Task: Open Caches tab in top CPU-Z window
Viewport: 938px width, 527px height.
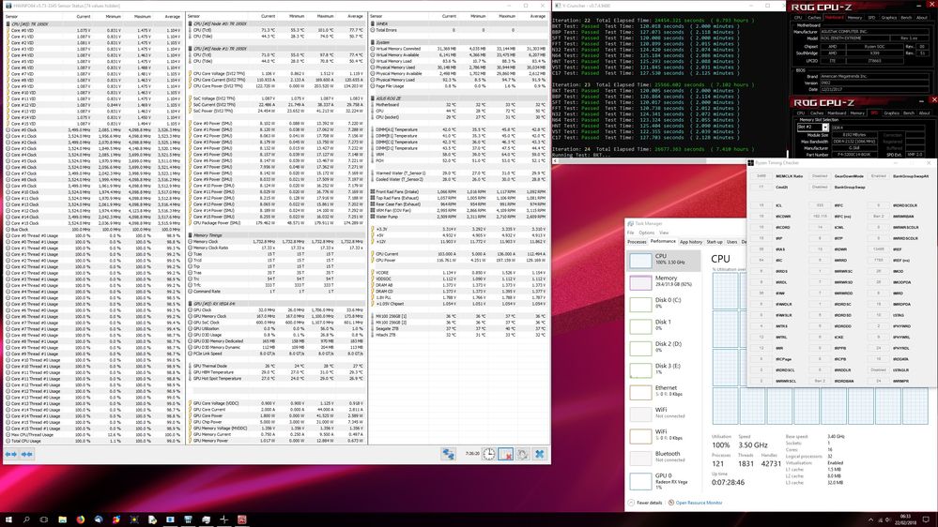Action: point(814,17)
